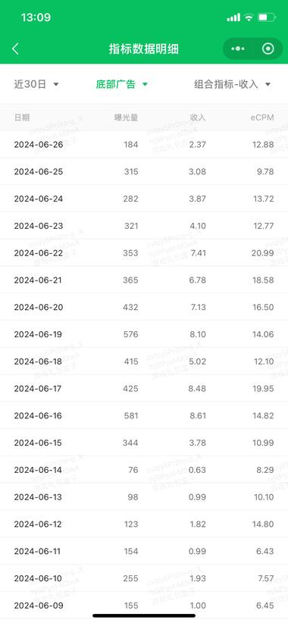This screenshot has width=288, height=623.
Task: Tap the Wi-Fi status icon
Action: 249,17
